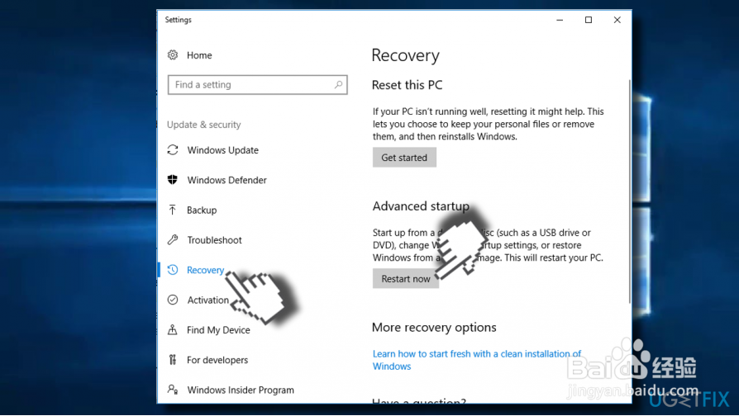This screenshot has width=739, height=416.
Task: Click the Activation checkmark icon
Action: coord(173,300)
